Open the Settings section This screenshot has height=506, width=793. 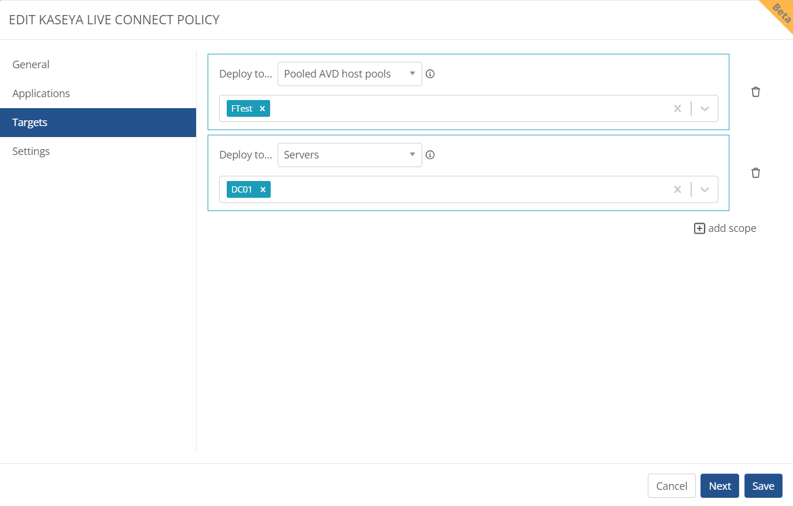31,152
